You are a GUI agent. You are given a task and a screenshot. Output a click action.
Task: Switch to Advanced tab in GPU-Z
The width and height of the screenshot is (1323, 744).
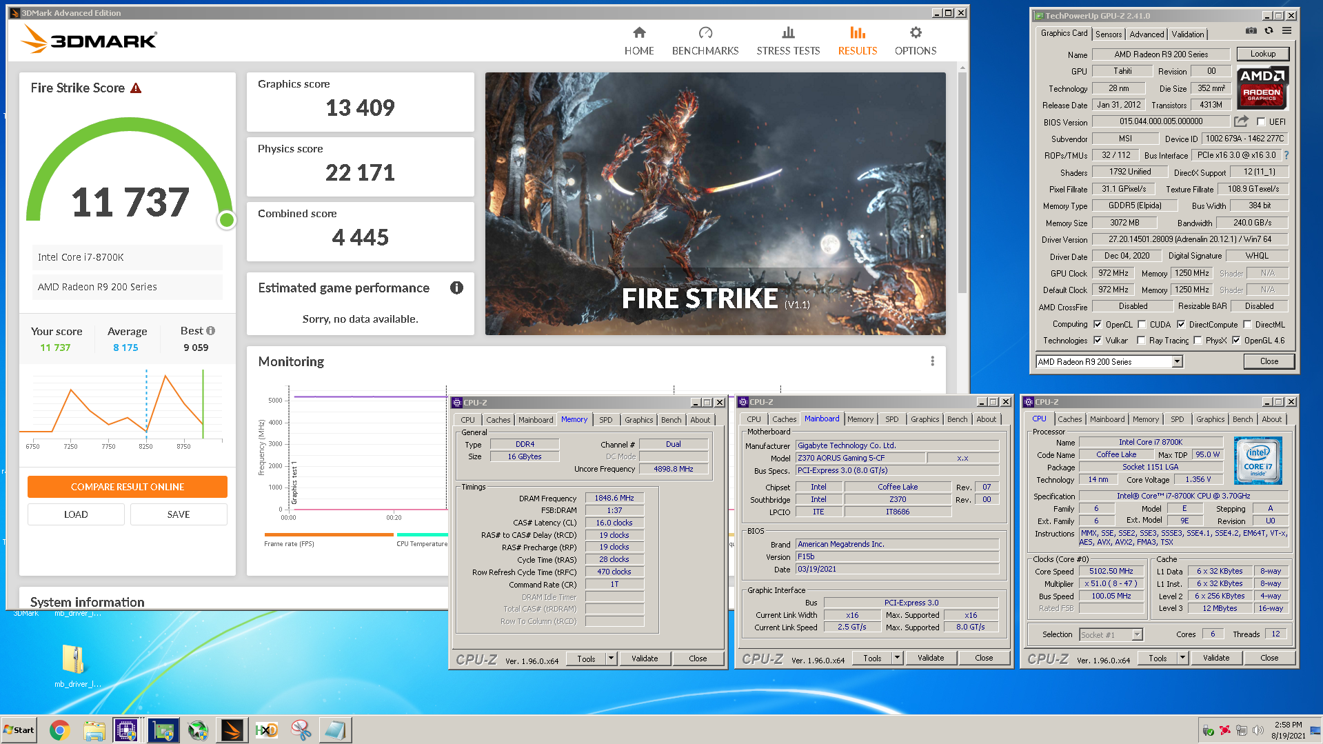pos(1147,34)
